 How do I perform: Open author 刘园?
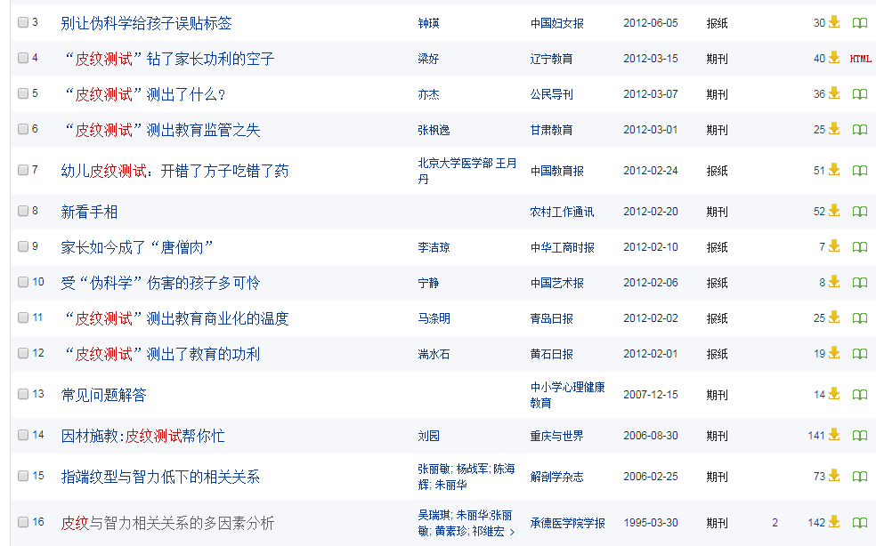(x=428, y=436)
